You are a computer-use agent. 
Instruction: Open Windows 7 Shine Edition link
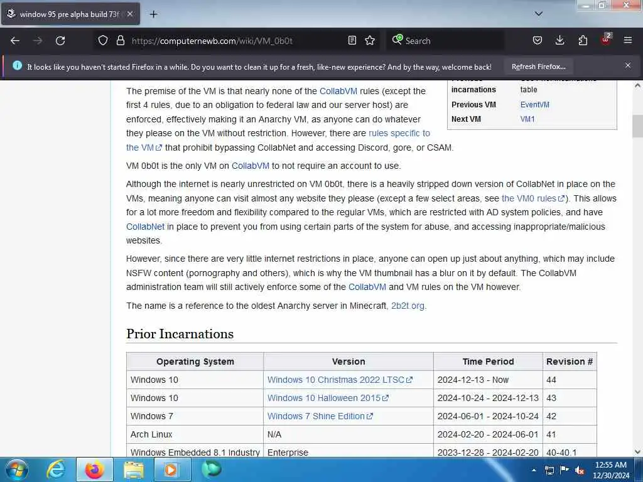[320, 416]
